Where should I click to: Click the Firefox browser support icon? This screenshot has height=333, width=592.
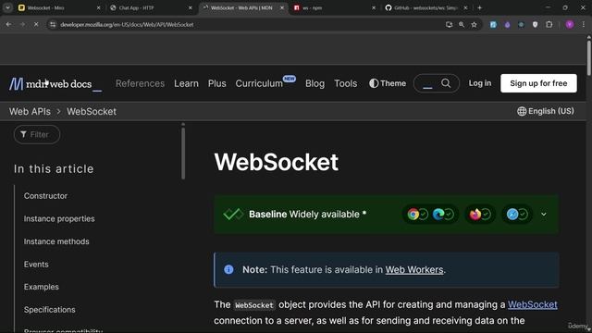(475, 215)
